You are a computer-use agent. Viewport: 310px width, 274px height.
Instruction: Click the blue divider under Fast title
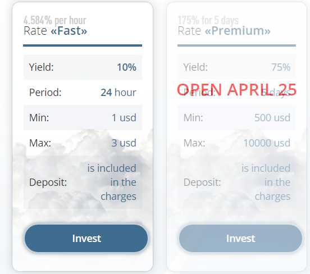pyautogui.click(x=83, y=45)
